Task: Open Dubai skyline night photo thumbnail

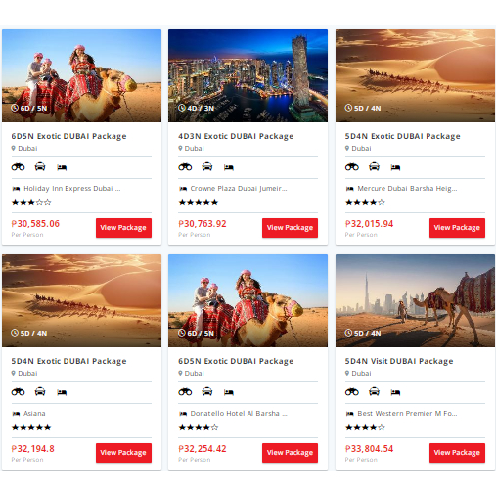Action: 248,75
